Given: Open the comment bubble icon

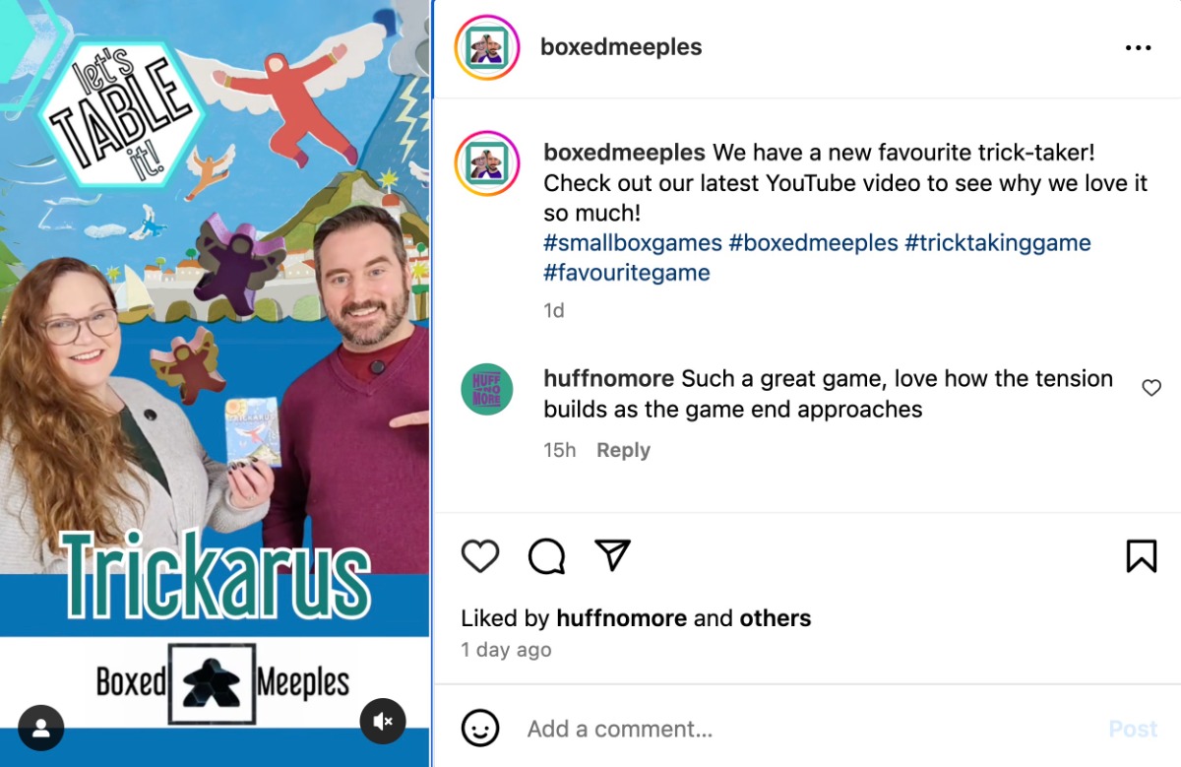Looking at the screenshot, I should (546, 556).
